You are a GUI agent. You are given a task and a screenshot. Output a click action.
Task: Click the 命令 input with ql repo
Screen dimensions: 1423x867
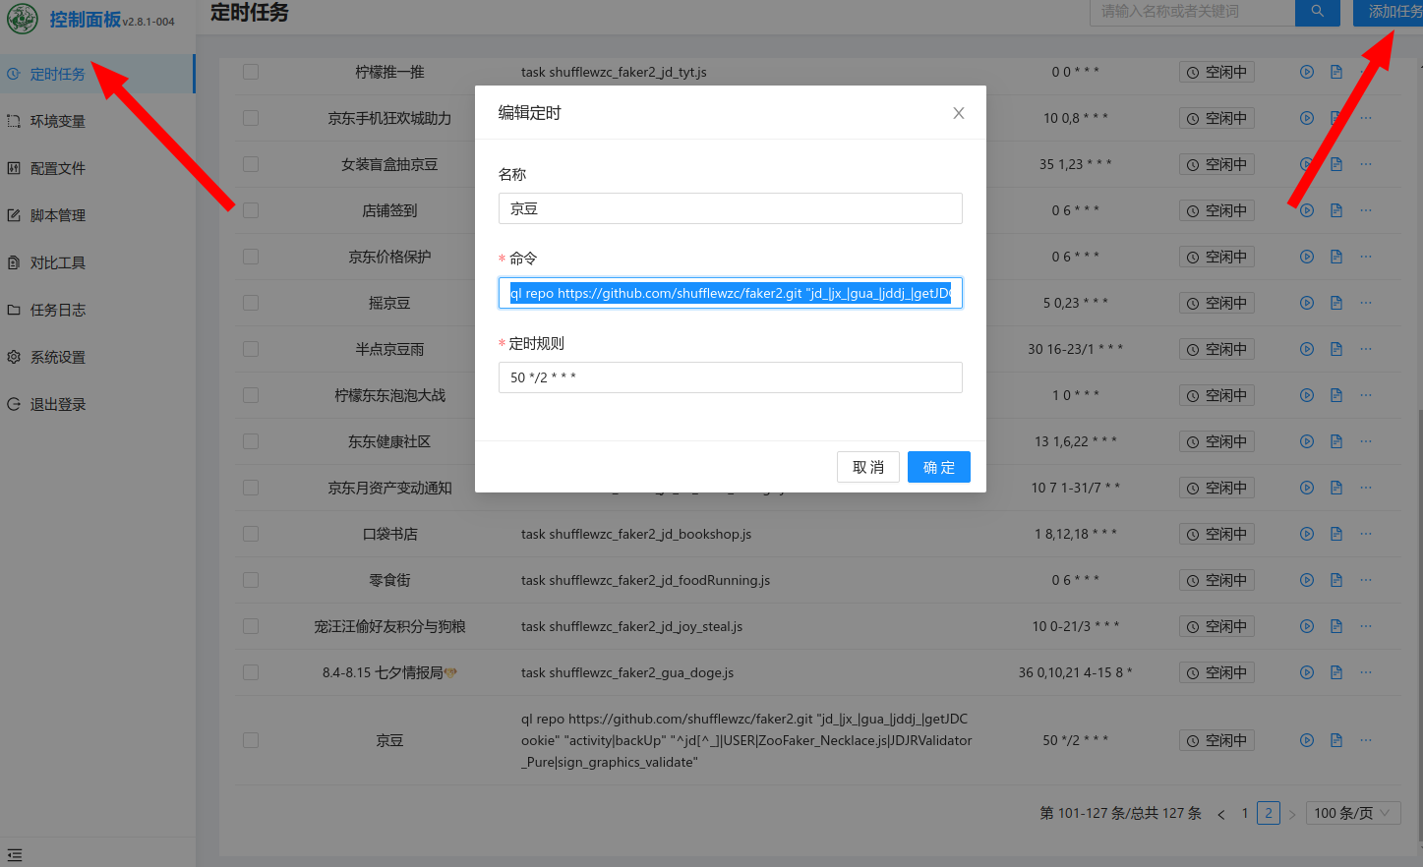click(731, 293)
